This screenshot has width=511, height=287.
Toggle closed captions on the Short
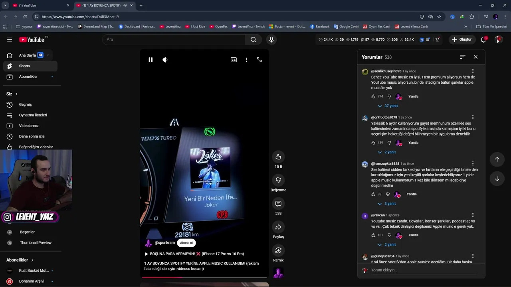[x=234, y=60]
